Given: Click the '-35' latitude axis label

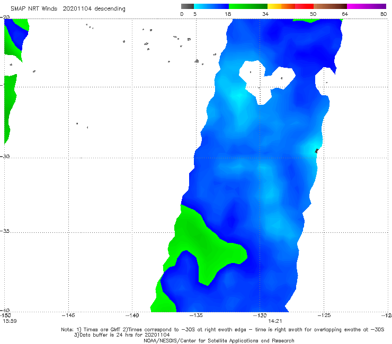Looking at the screenshot, I should click(x=5, y=231).
